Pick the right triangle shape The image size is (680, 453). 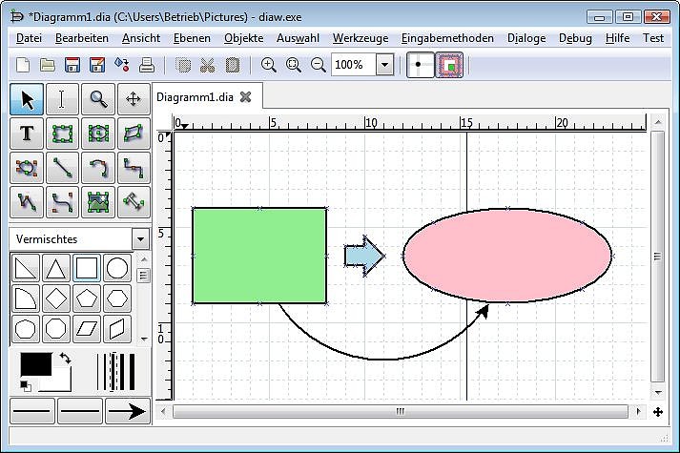pos(26,268)
